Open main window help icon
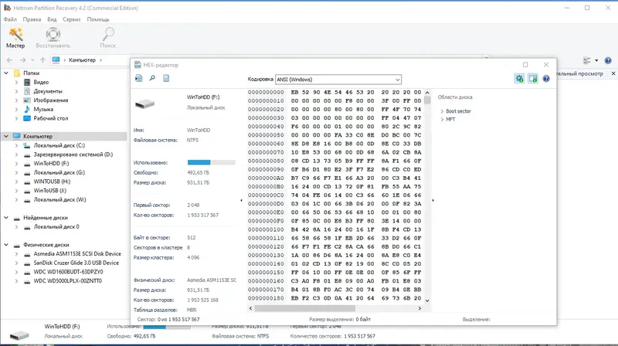 pos(608,60)
